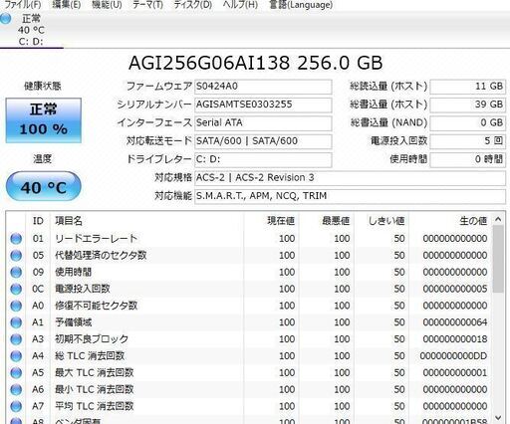This screenshot has height=424, width=510.
Task: Click the interface field Serial ATA
Action: (263, 123)
